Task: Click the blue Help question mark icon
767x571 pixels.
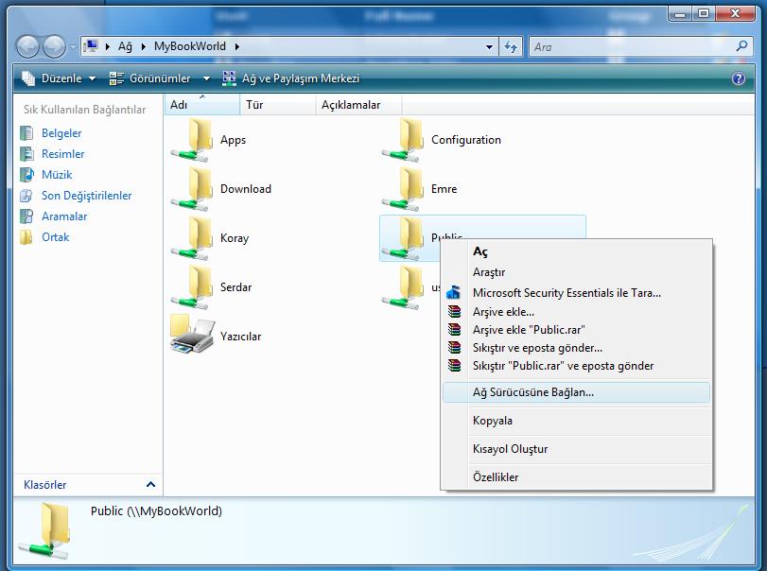Action: tap(739, 78)
